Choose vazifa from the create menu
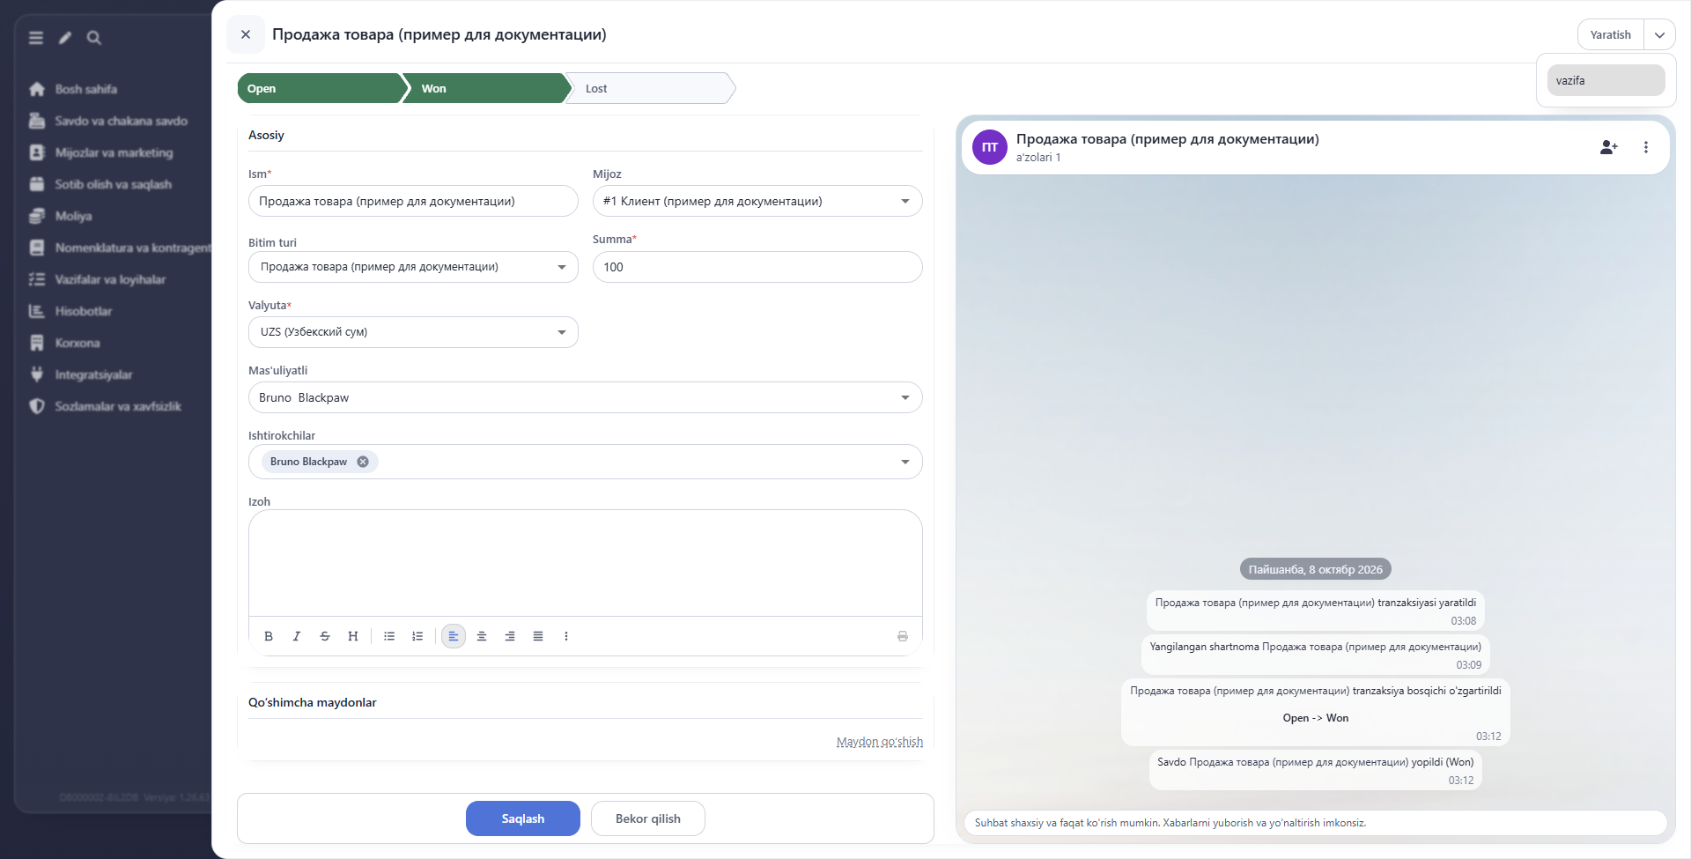 1606,80
